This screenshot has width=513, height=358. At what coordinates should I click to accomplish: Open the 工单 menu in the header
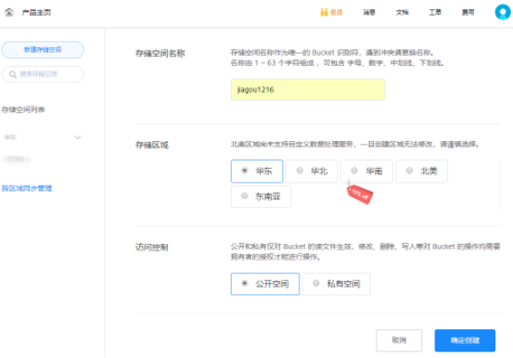[x=435, y=12]
